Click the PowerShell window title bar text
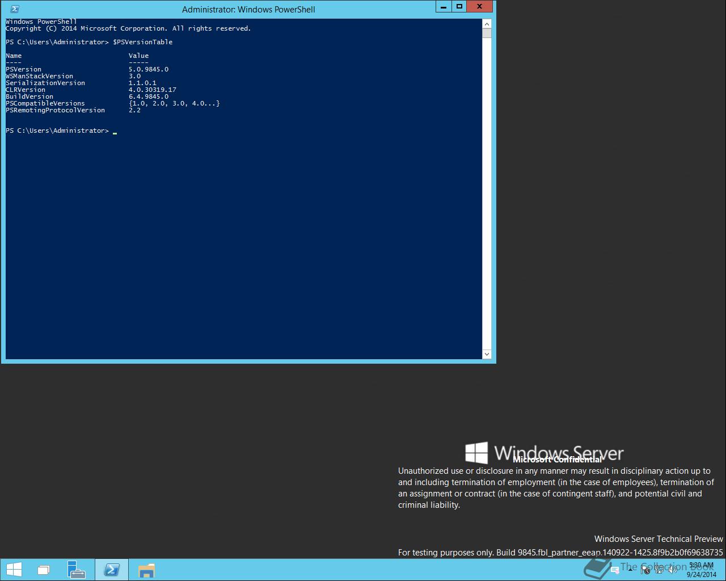The image size is (726, 581). [x=248, y=10]
